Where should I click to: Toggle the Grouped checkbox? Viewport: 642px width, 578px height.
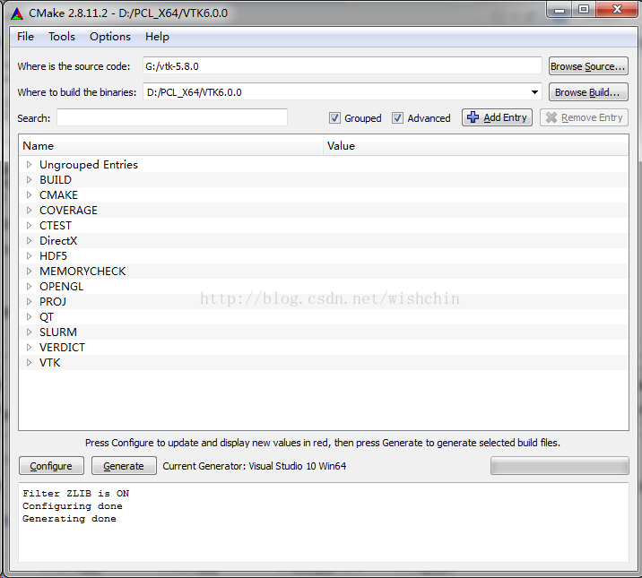334,117
